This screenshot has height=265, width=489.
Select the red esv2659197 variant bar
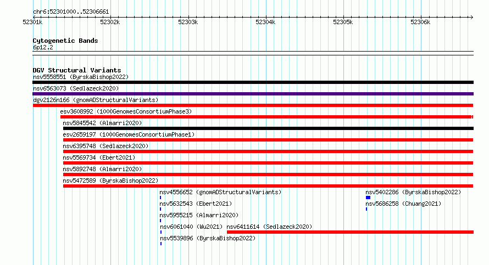tap(268, 140)
